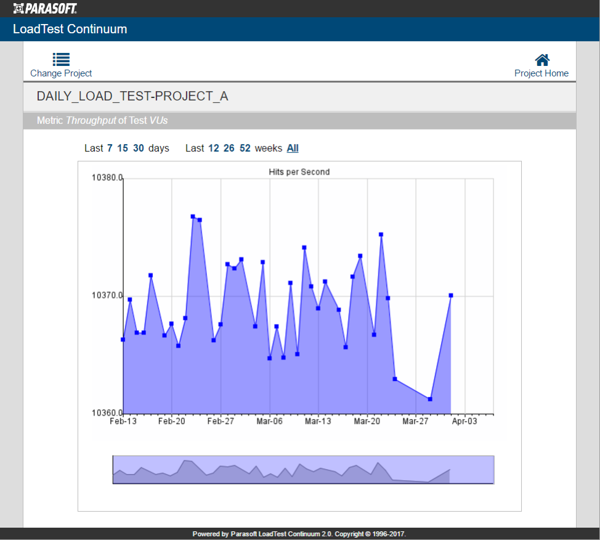
Task: View the last 12 weeks
Action: pos(214,148)
